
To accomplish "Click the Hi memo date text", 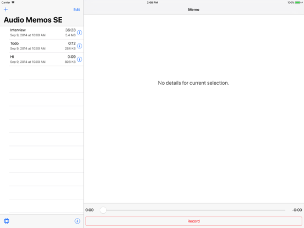I will (x=28, y=62).
